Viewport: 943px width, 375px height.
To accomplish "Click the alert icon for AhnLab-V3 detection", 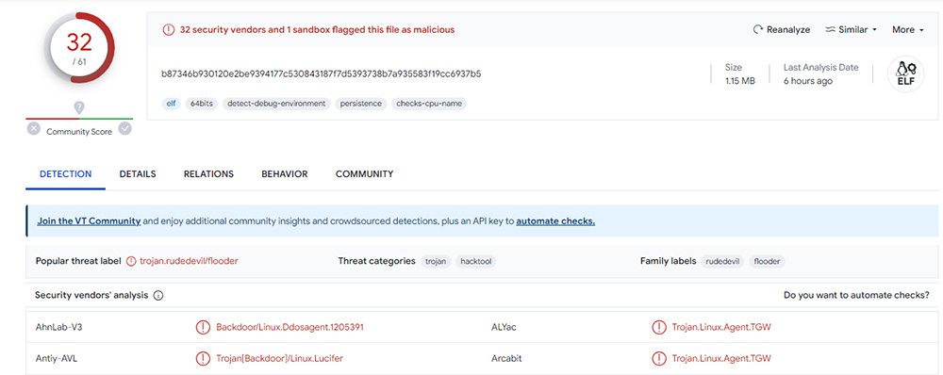I will (203, 328).
